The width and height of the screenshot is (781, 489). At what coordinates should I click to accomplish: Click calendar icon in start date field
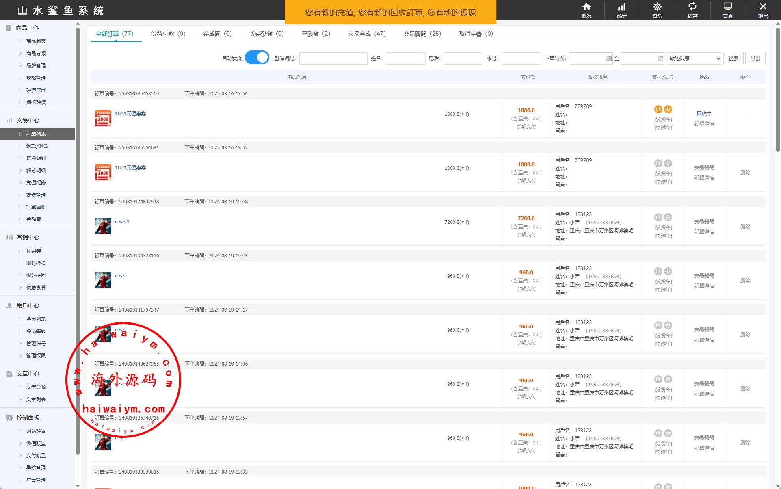608,58
